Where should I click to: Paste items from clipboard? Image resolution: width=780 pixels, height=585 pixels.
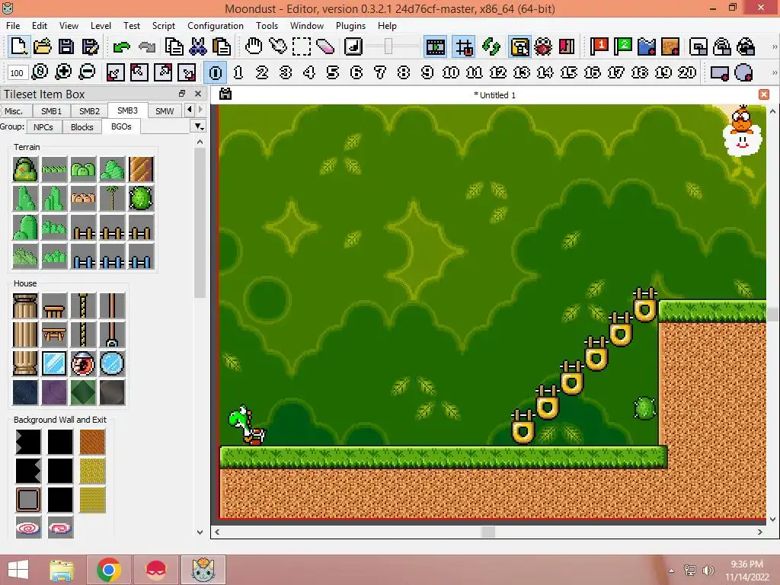(x=222, y=46)
